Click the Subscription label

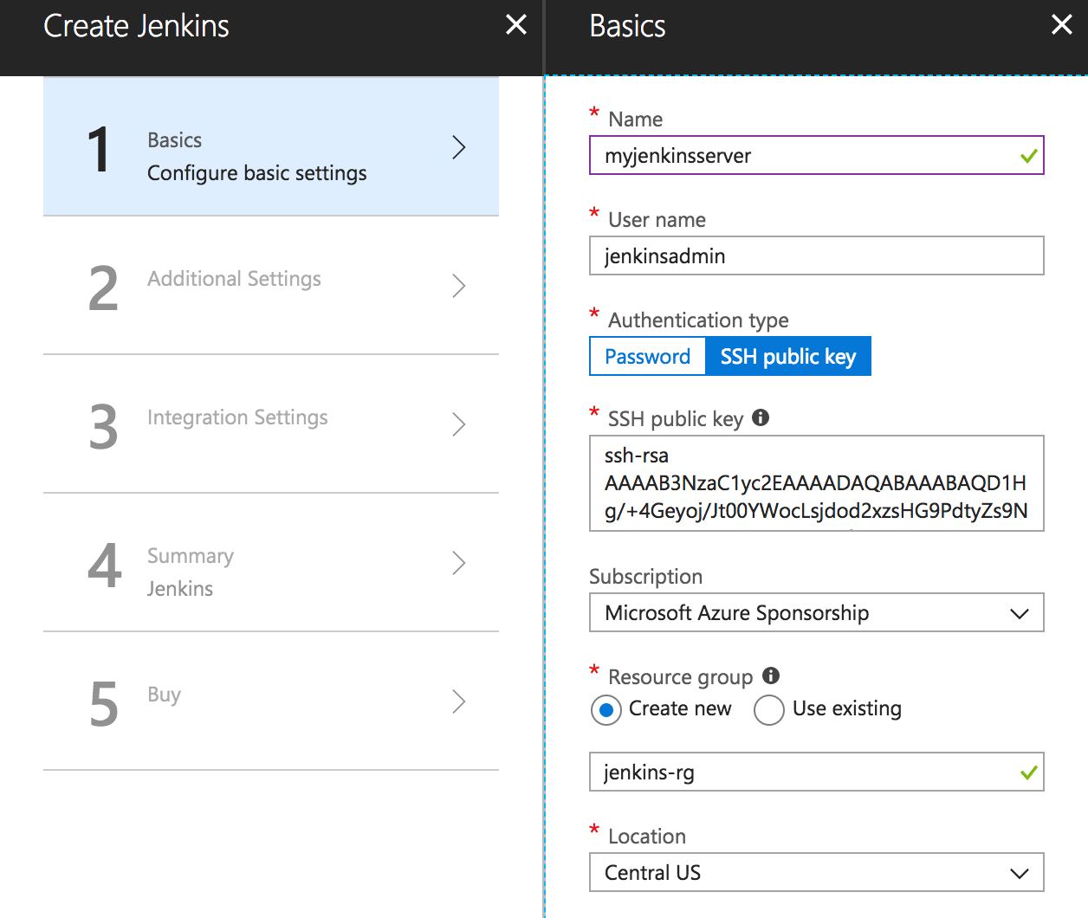(x=645, y=577)
